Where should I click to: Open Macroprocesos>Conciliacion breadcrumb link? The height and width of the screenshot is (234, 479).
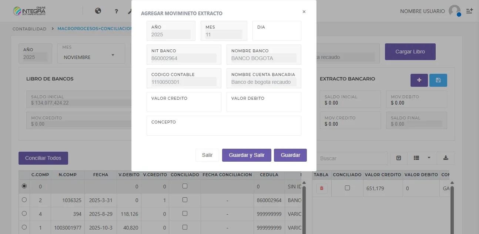point(95,29)
